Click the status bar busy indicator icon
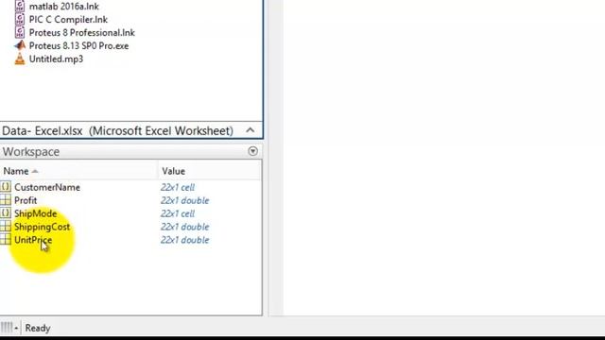The height and width of the screenshot is (340, 605). 7,328
